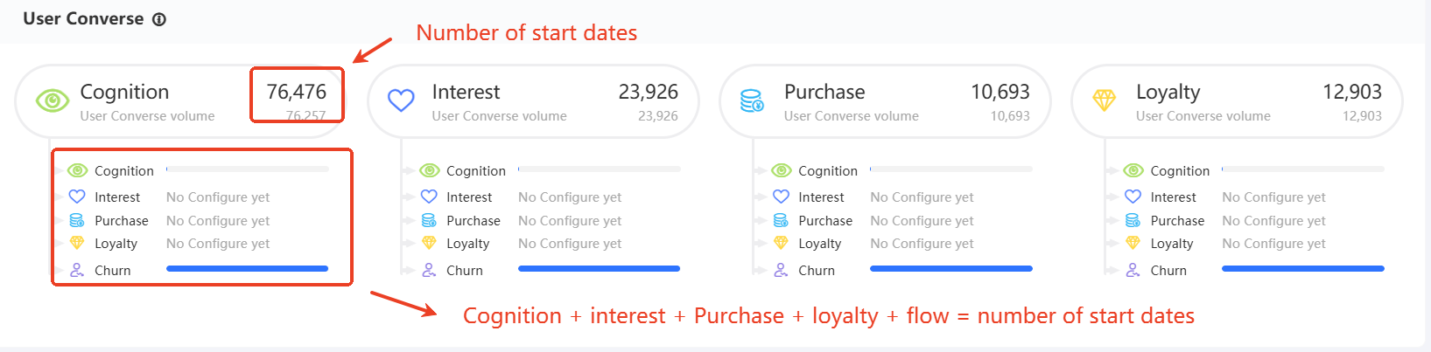Click the green eye Cognition card icon
The height and width of the screenshot is (352, 1431).
point(53,101)
